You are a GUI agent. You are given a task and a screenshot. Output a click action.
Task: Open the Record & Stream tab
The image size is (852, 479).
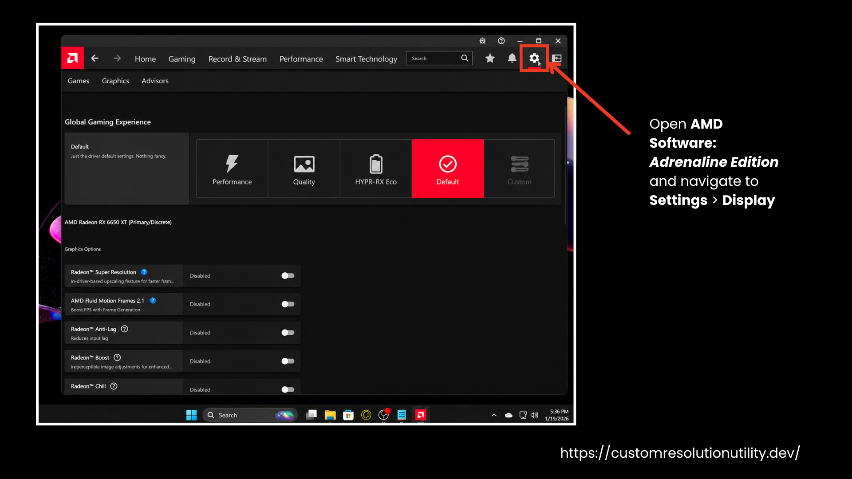[x=238, y=59]
